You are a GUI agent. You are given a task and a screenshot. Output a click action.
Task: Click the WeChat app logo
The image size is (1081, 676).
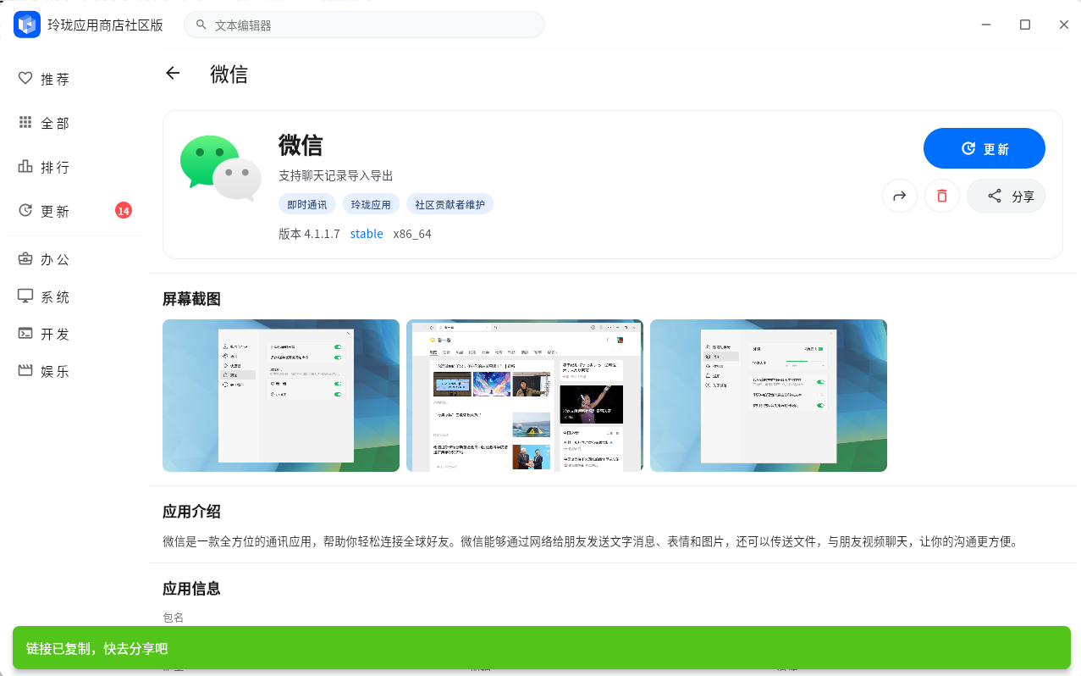220,168
